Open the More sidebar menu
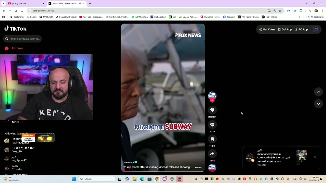326x183 pixels. click(x=12, y=122)
